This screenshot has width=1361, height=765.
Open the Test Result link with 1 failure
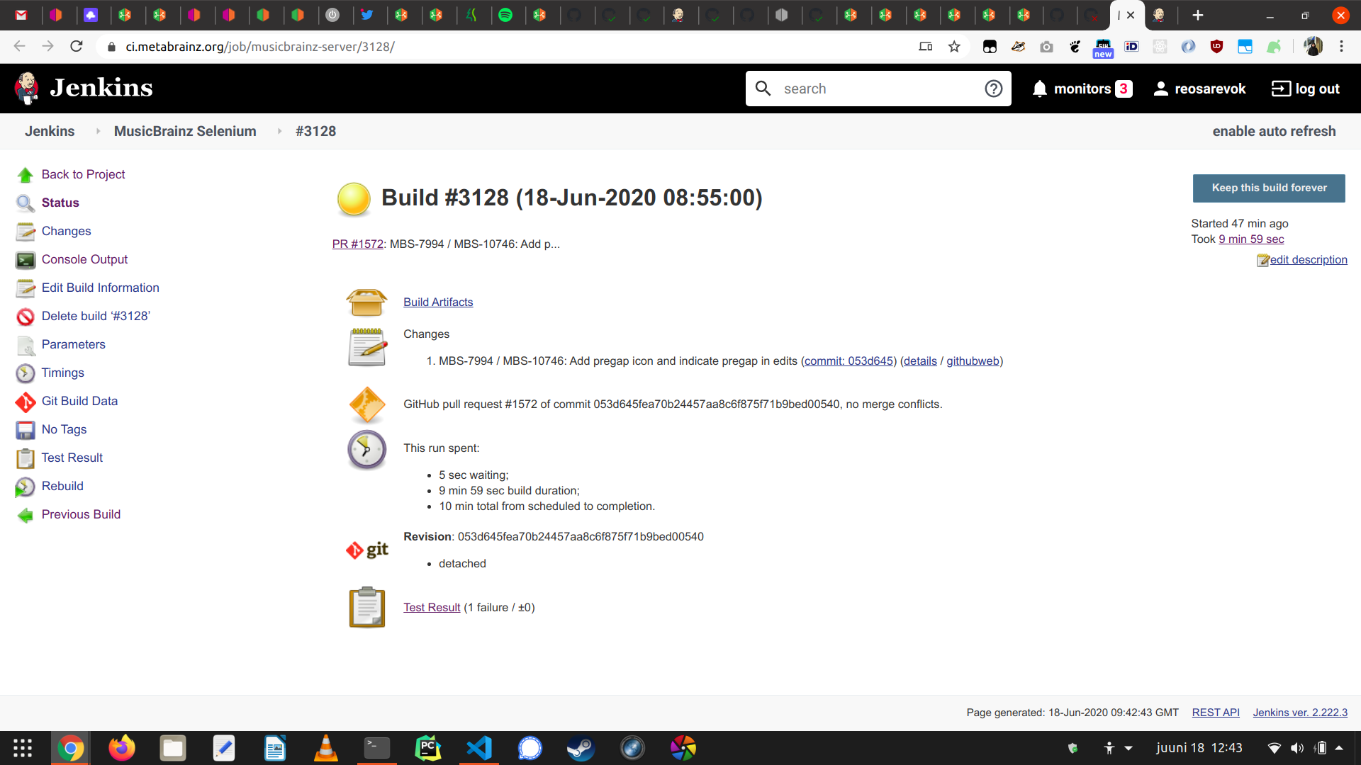pyautogui.click(x=432, y=607)
